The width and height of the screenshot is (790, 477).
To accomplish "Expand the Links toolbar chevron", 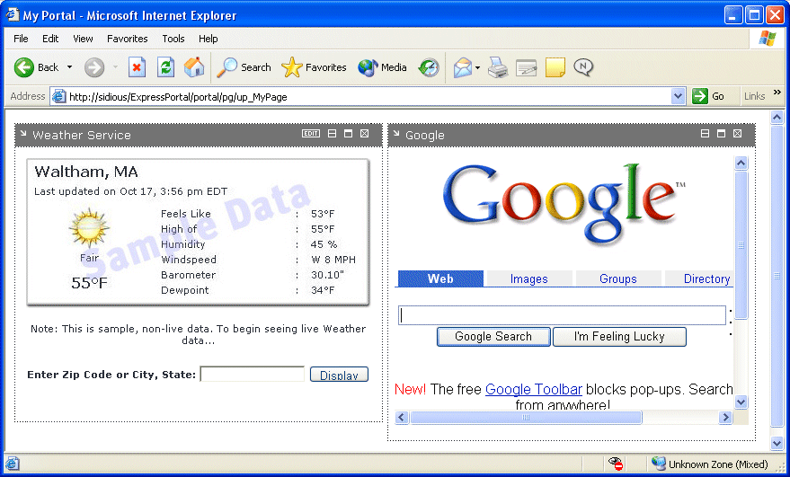I will click(777, 93).
